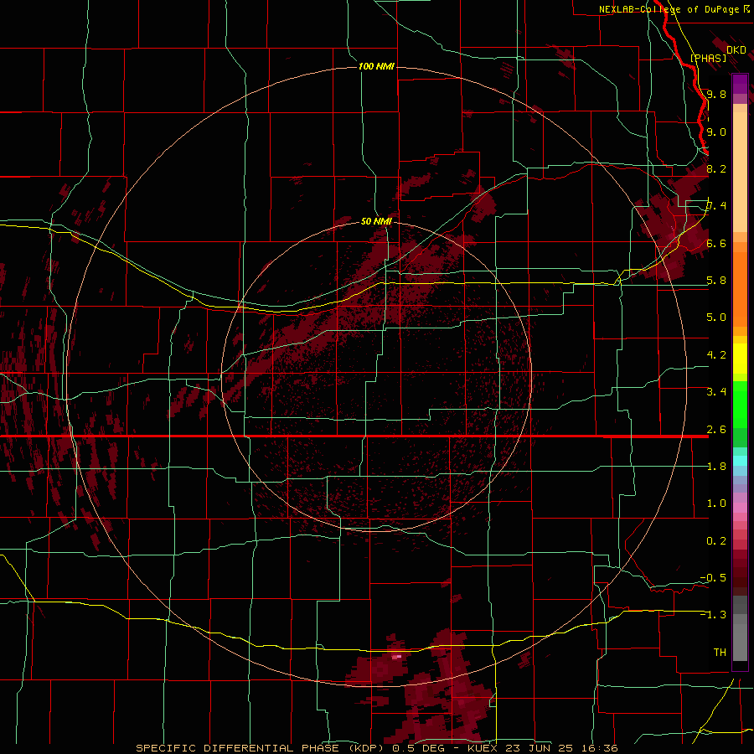
Task: Pick the peach band of the color bar
Action: point(740,172)
